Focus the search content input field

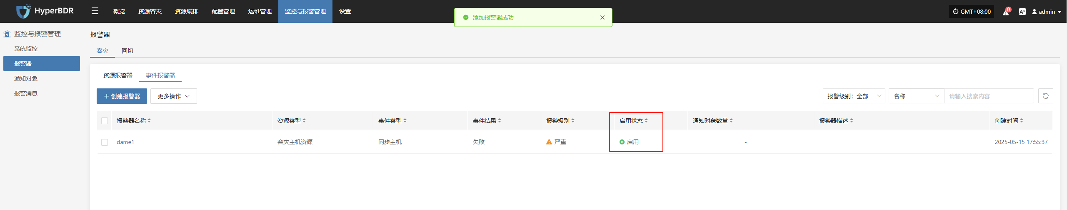coord(989,96)
